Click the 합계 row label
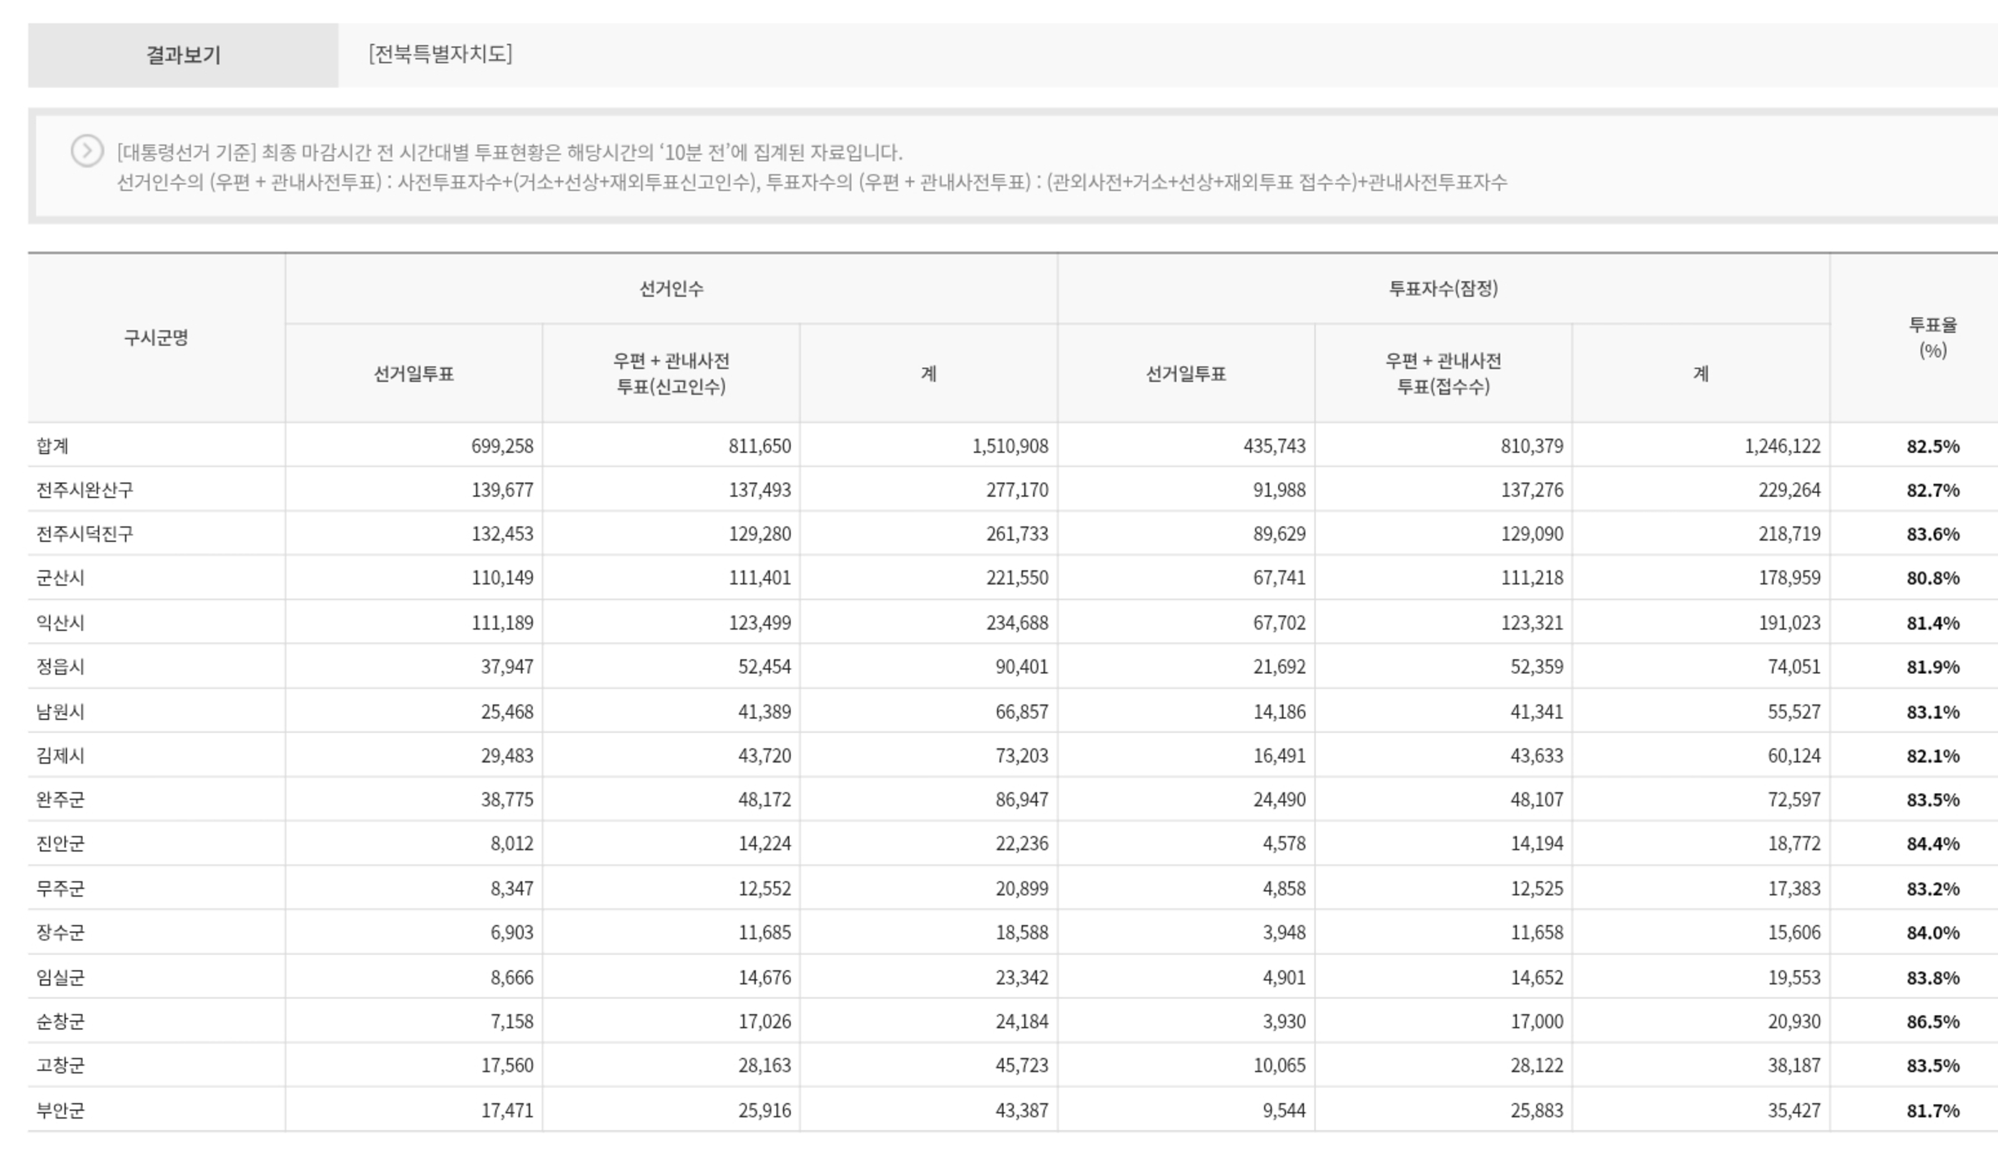 coord(53,445)
